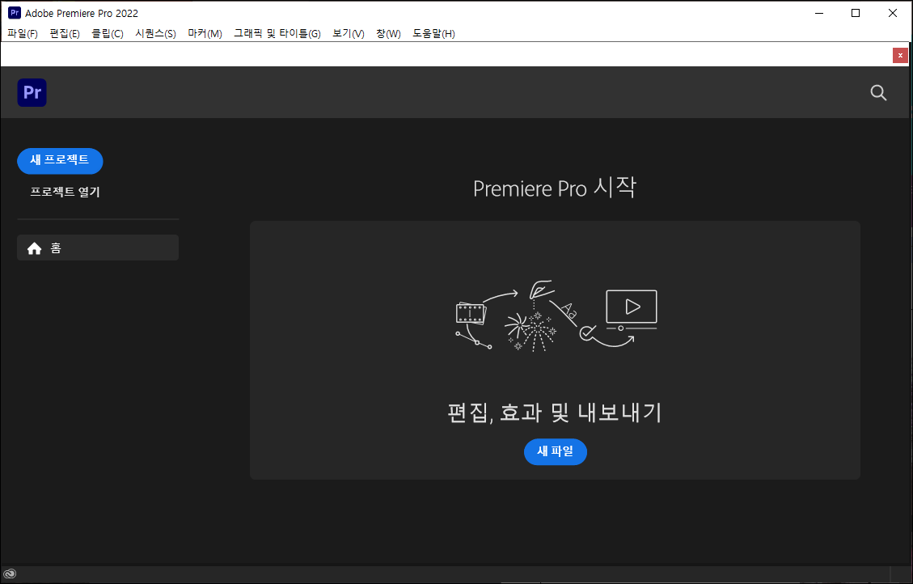
Task: Open the 창 menu
Action: pos(388,33)
